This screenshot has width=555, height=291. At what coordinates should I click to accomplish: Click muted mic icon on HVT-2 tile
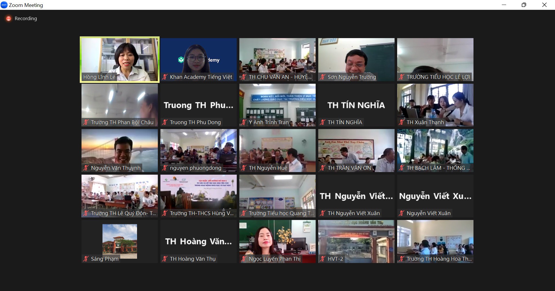[323, 259]
